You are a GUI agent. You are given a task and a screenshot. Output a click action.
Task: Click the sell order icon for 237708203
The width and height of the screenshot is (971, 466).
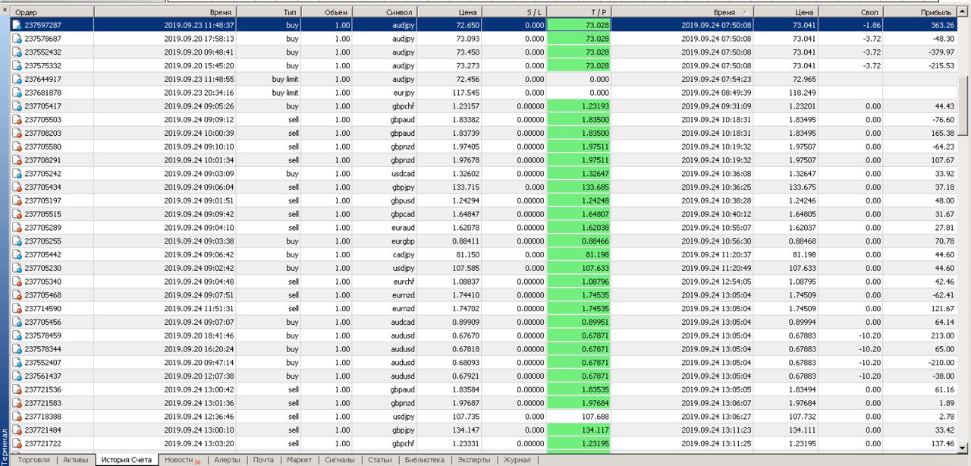[17, 133]
